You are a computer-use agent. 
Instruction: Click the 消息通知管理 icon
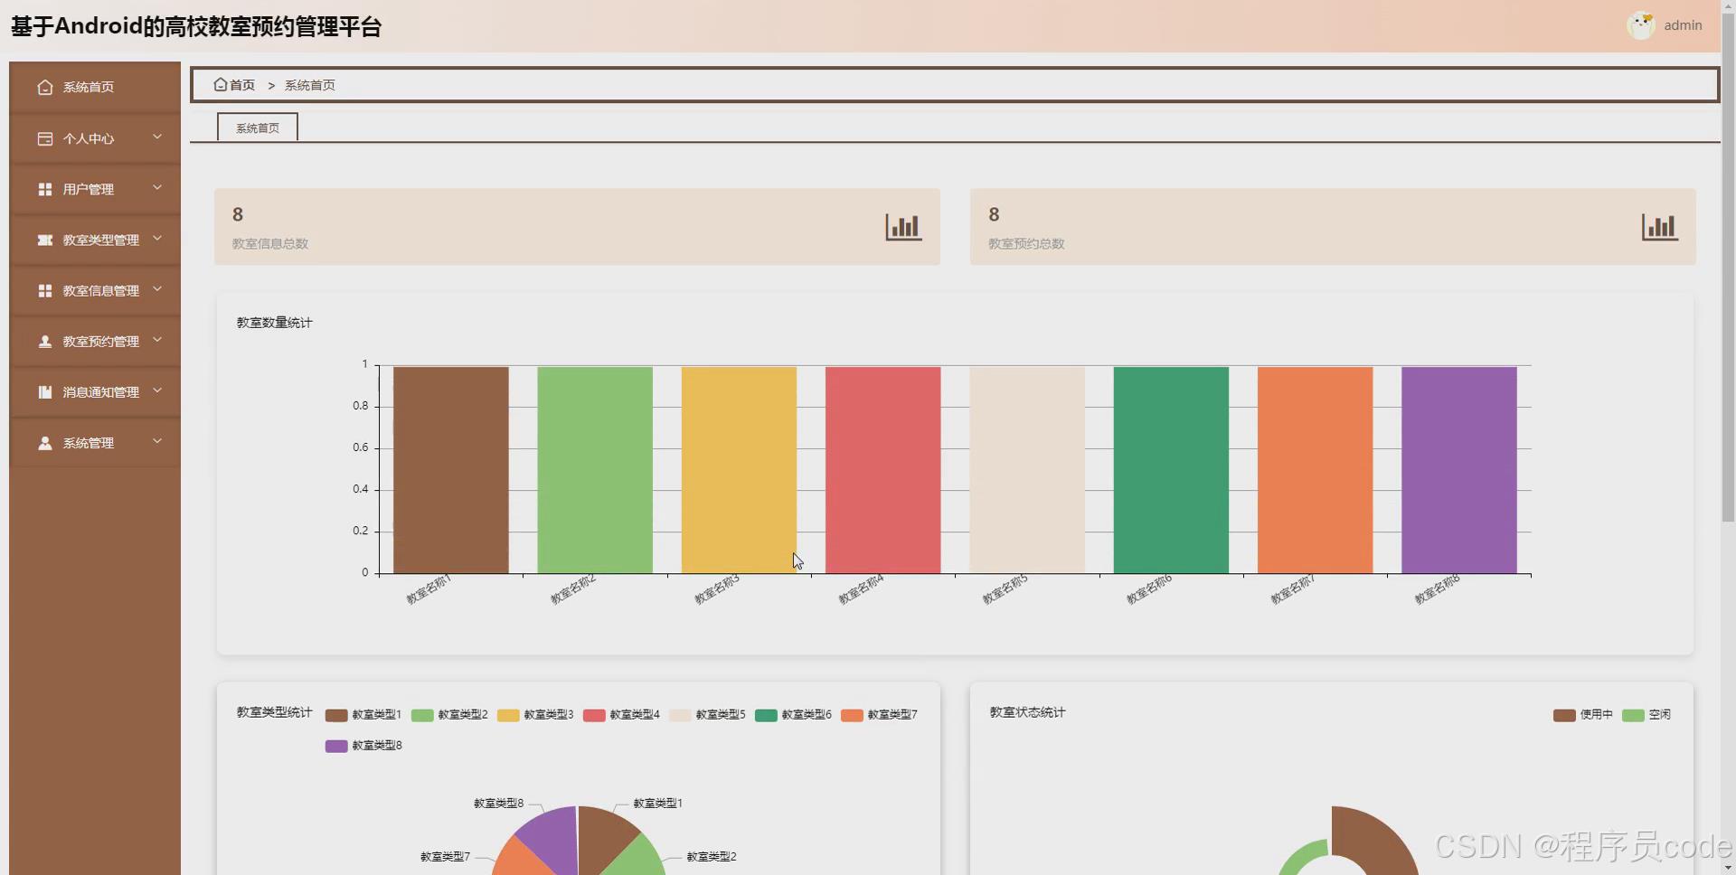pyautogui.click(x=45, y=391)
